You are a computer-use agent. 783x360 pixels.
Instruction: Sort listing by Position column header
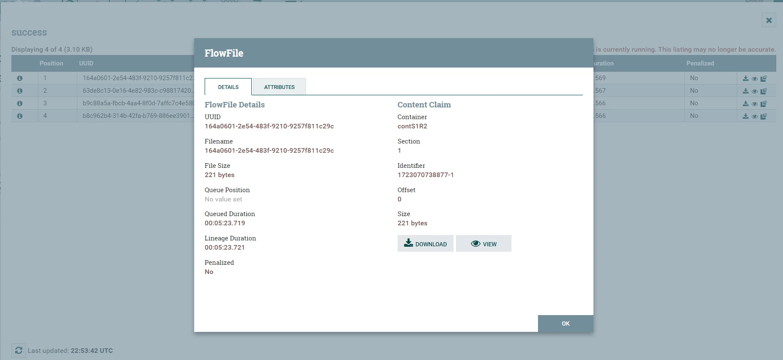coord(51,63)
